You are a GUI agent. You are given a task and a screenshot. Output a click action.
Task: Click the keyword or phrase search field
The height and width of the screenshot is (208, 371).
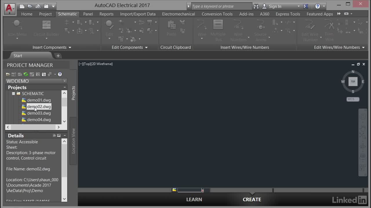click(222, 6)
